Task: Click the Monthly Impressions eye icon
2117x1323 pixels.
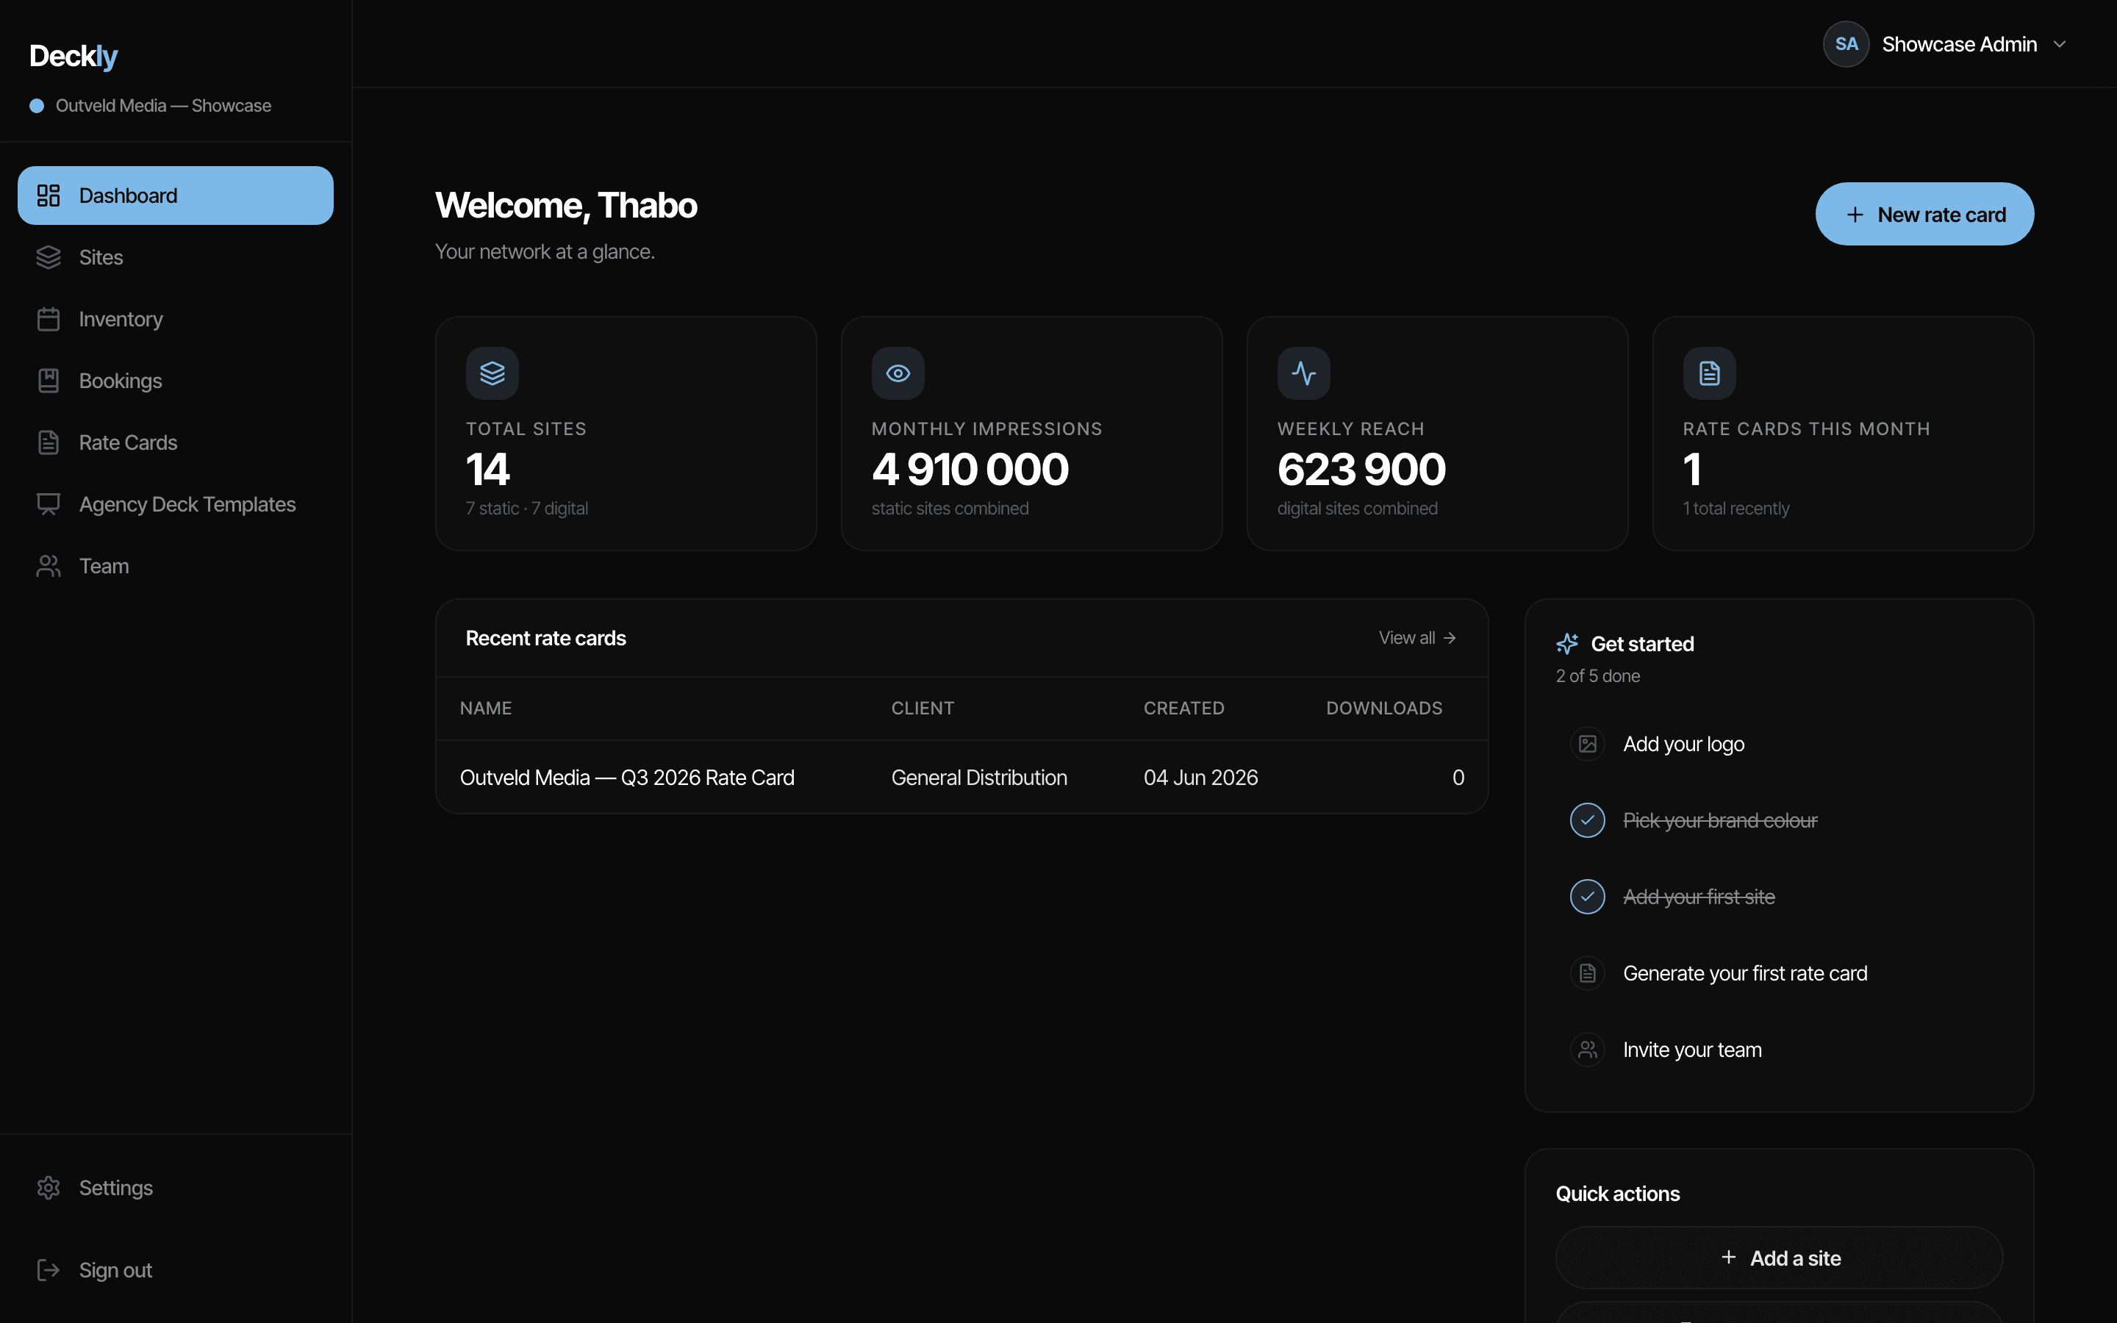Action: 898,373
